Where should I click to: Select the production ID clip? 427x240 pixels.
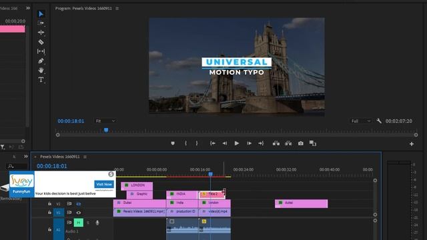pyautogui.click(x=182, y=212)
